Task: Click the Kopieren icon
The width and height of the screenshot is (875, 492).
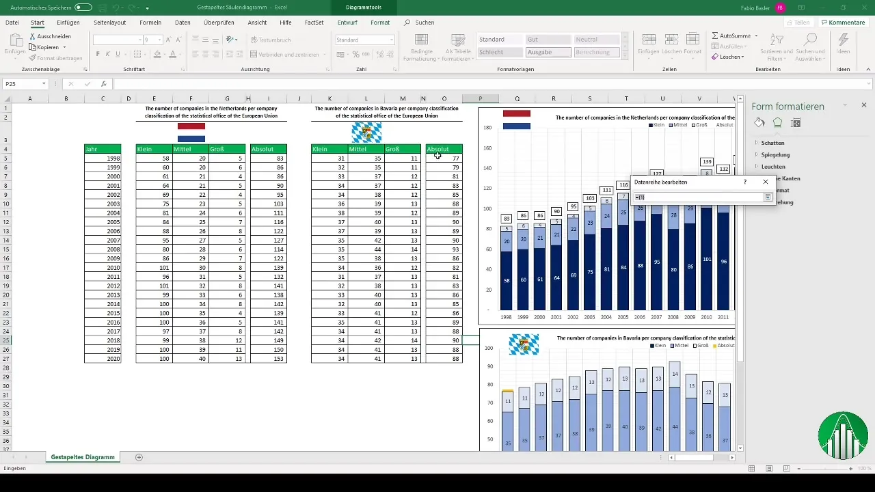Action: (x=32, y=47)
